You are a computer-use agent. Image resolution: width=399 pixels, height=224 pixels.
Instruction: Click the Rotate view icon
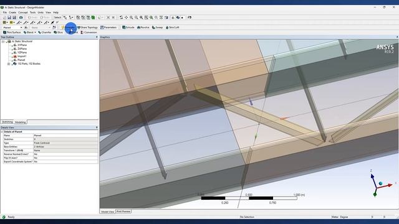pyautogui.click(x=121, y=17)
